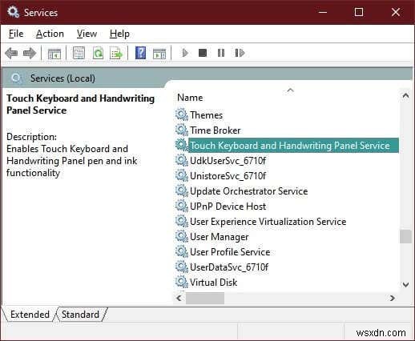Open the Help question-mark icon
Viewport: 415px width, 341px height.
click(140, 53)
